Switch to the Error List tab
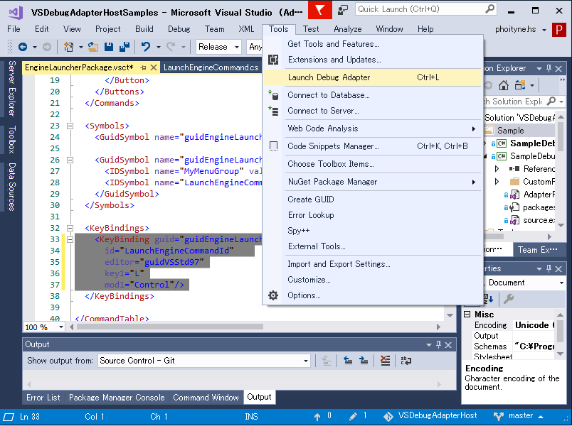Screen dimensions: 572x426 coord(43,397)
